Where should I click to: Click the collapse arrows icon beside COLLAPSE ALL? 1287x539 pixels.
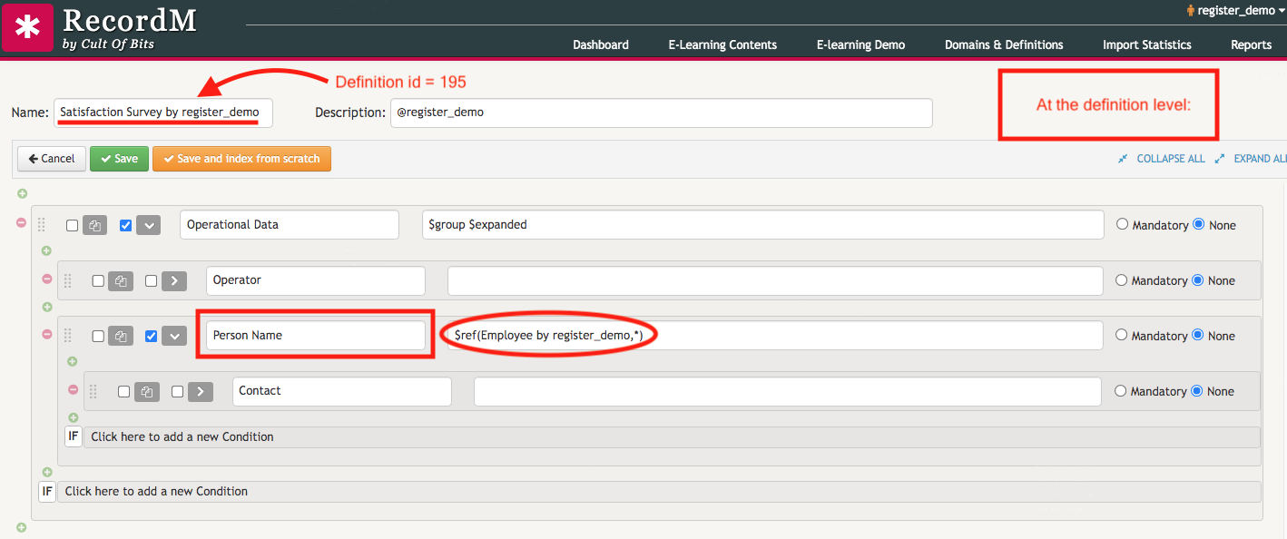(x=1123, y=159)
